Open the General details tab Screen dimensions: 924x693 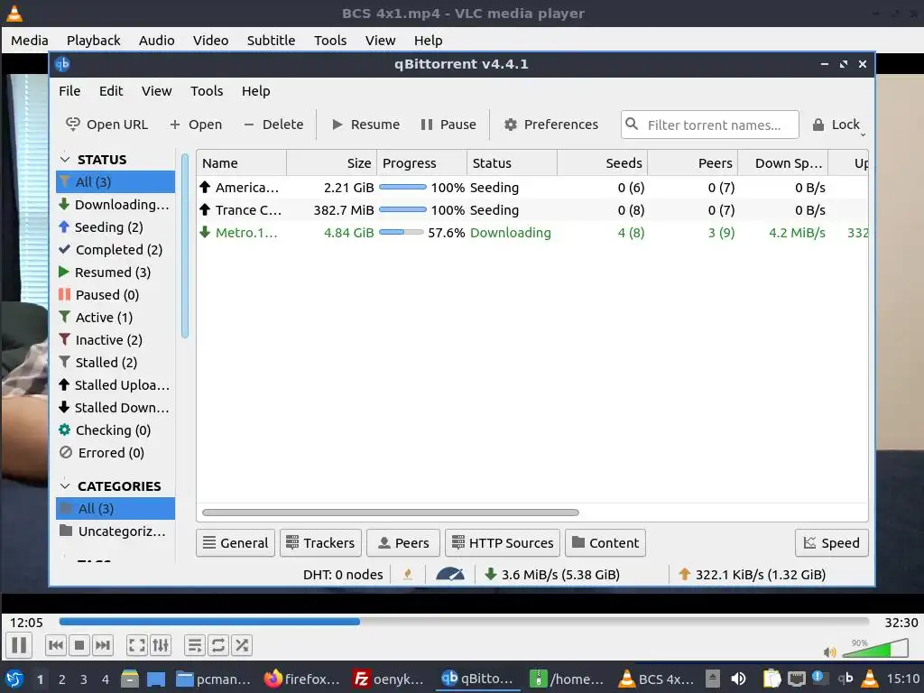coord(236,542)
